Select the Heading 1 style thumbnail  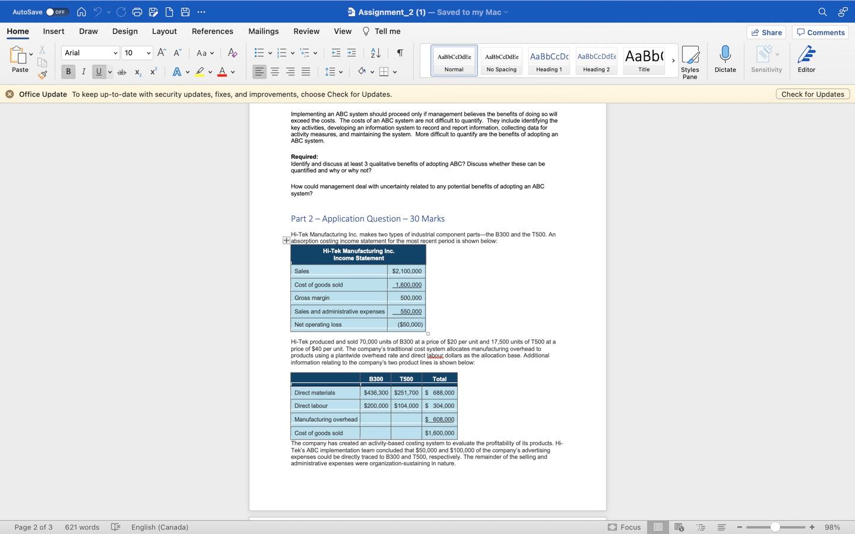click(x=548, y=61)
